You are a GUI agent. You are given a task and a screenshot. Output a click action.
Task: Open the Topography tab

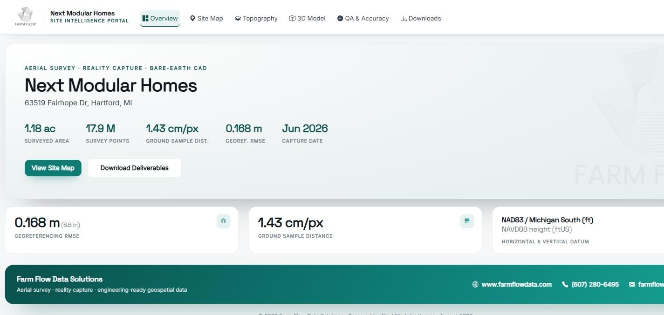[x=256, y=19]
